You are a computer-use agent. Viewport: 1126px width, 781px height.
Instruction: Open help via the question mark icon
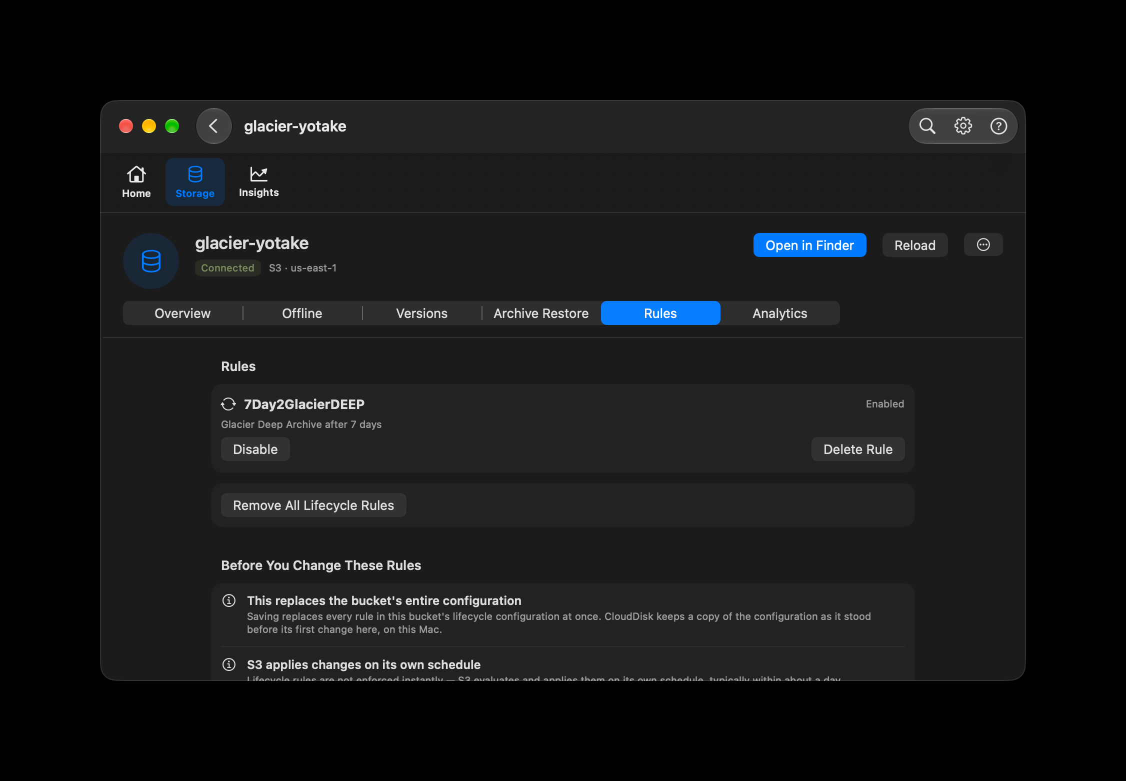998,126
